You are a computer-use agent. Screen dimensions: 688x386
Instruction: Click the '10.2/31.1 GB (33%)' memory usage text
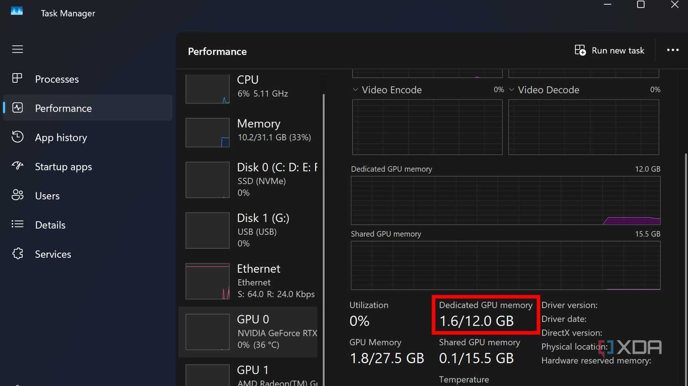[x=274, y=137]
